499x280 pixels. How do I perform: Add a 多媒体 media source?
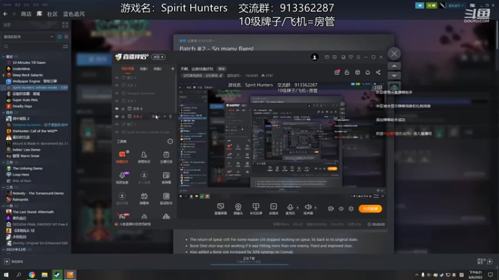pos(273,209)
